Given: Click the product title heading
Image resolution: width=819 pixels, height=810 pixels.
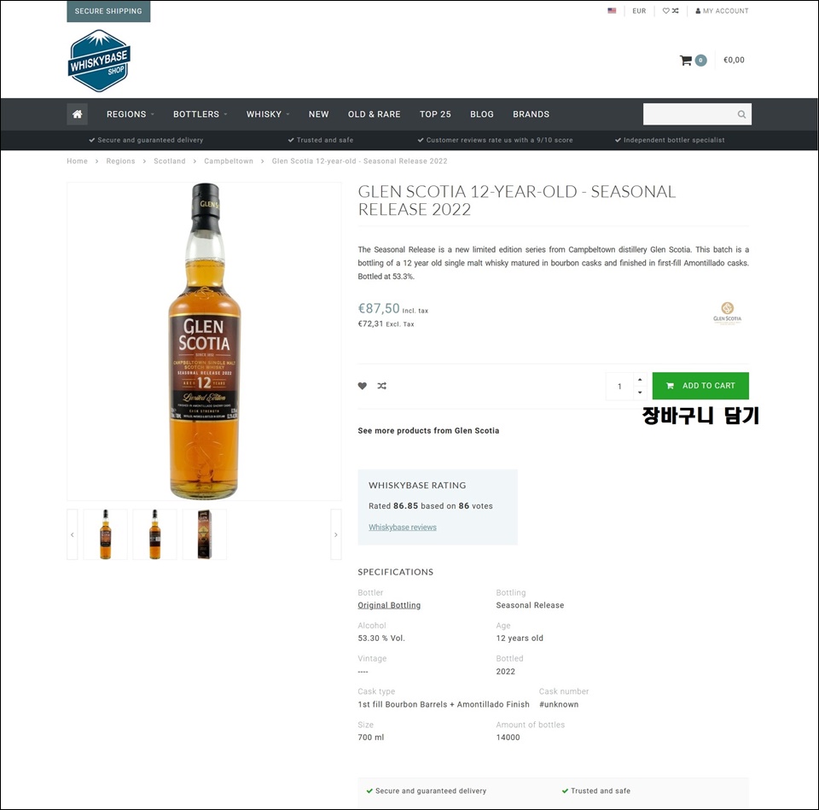Looking at the screenshot, I should [x=517, y=200].
